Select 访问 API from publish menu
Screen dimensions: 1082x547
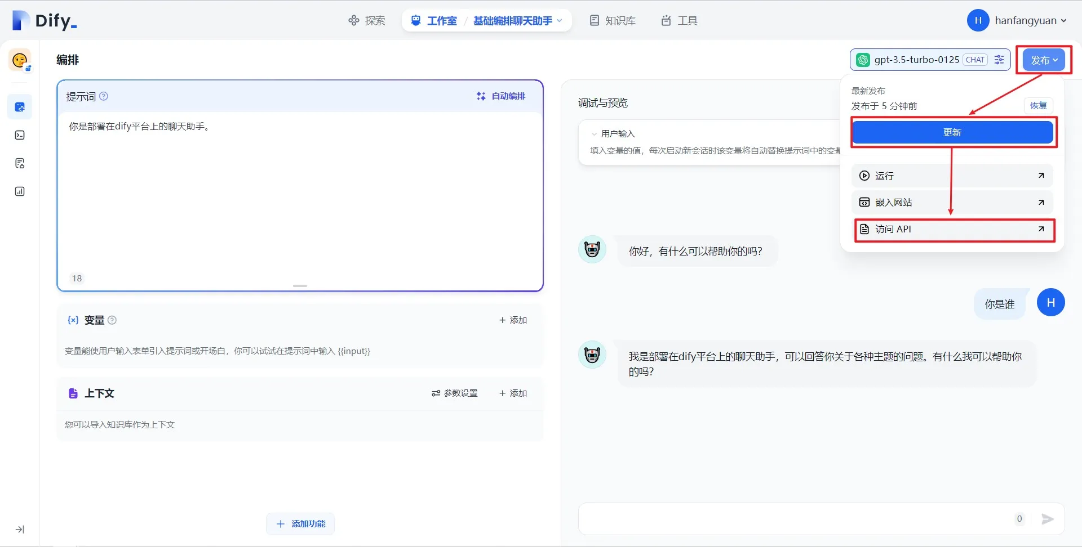pos(954,230)
